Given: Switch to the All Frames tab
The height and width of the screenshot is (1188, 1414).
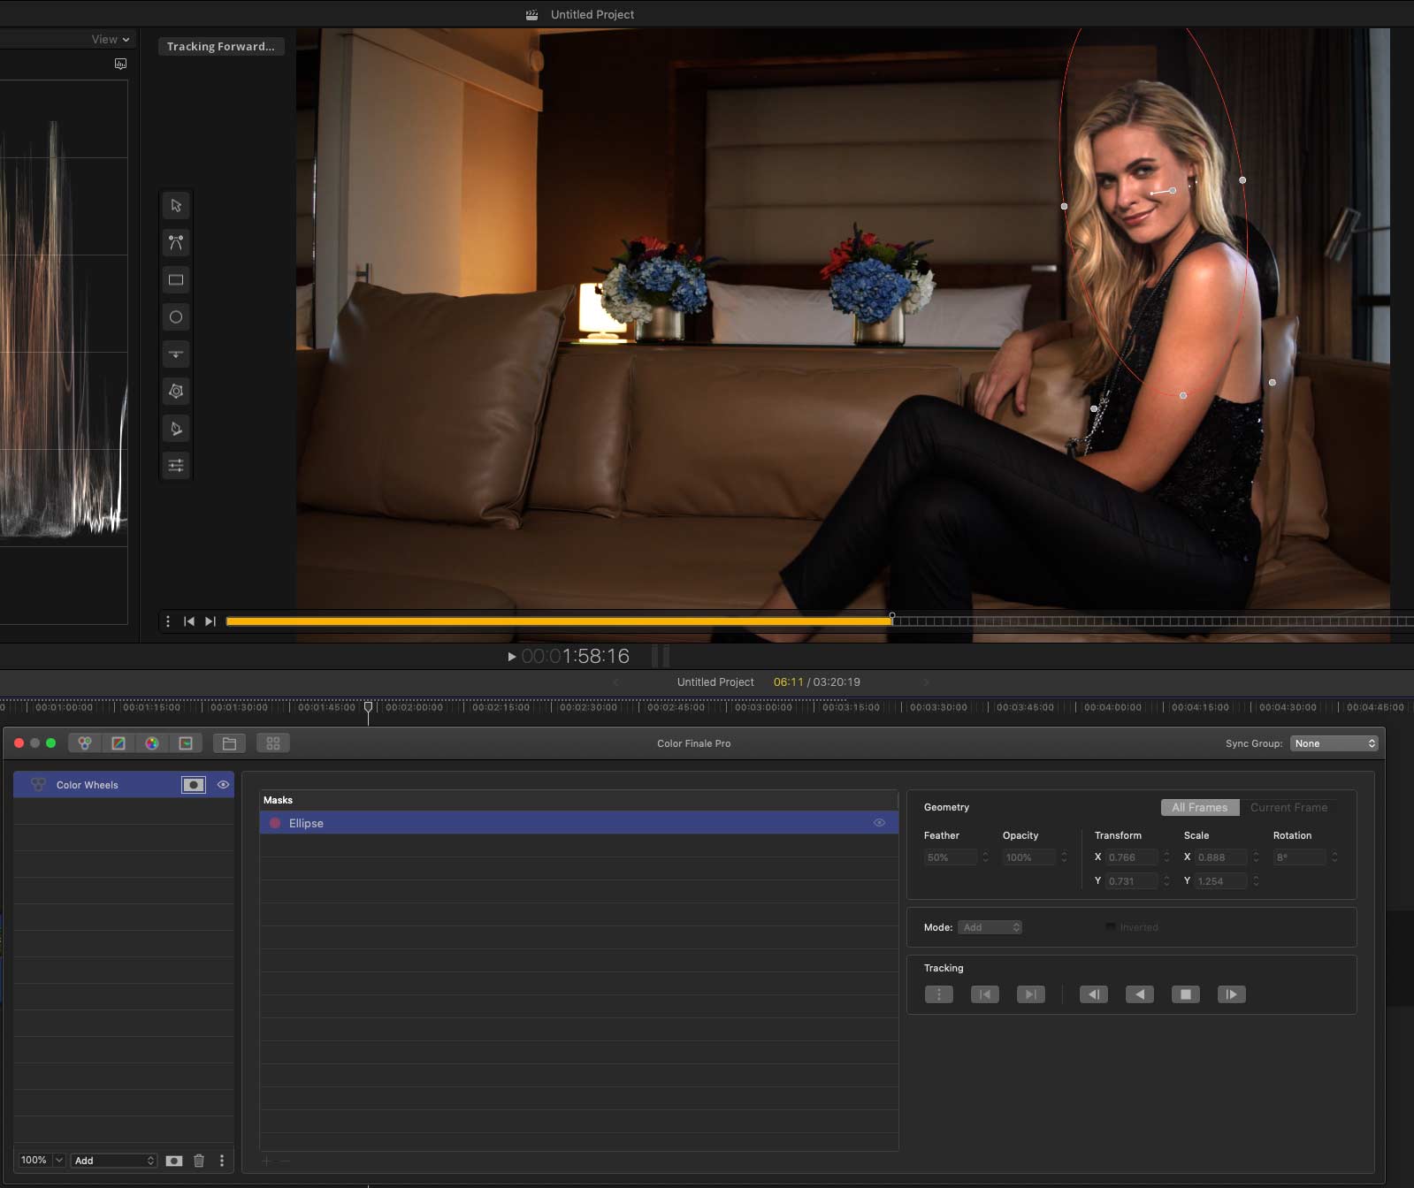Looking at the screenshot, I should pos(1200,807).
